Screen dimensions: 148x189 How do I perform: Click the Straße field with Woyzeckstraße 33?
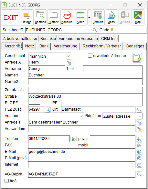(85, 96)
